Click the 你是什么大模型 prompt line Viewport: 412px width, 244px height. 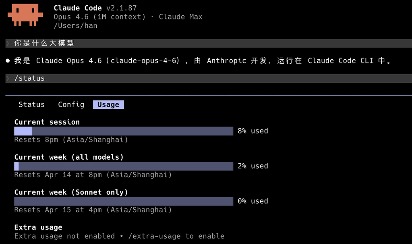tap(209, 43)
